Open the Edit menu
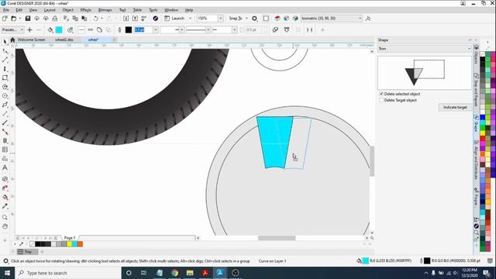The height and width of the screenshot is (279, 496). (x=19, y=10)
